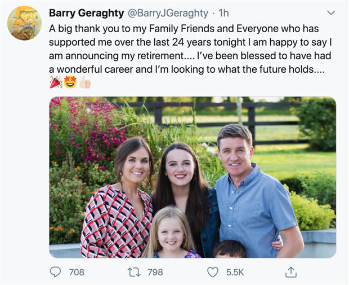The width and height of the screenshot is (349, 285).
Task: Expand the tweet options chevron
Action: 330,12
